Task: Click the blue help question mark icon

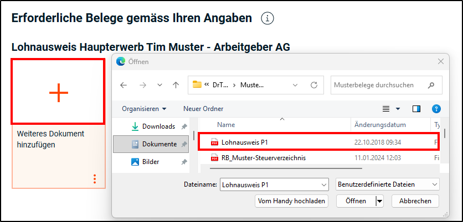Action: pyautogui.click(x=436, y=109)
